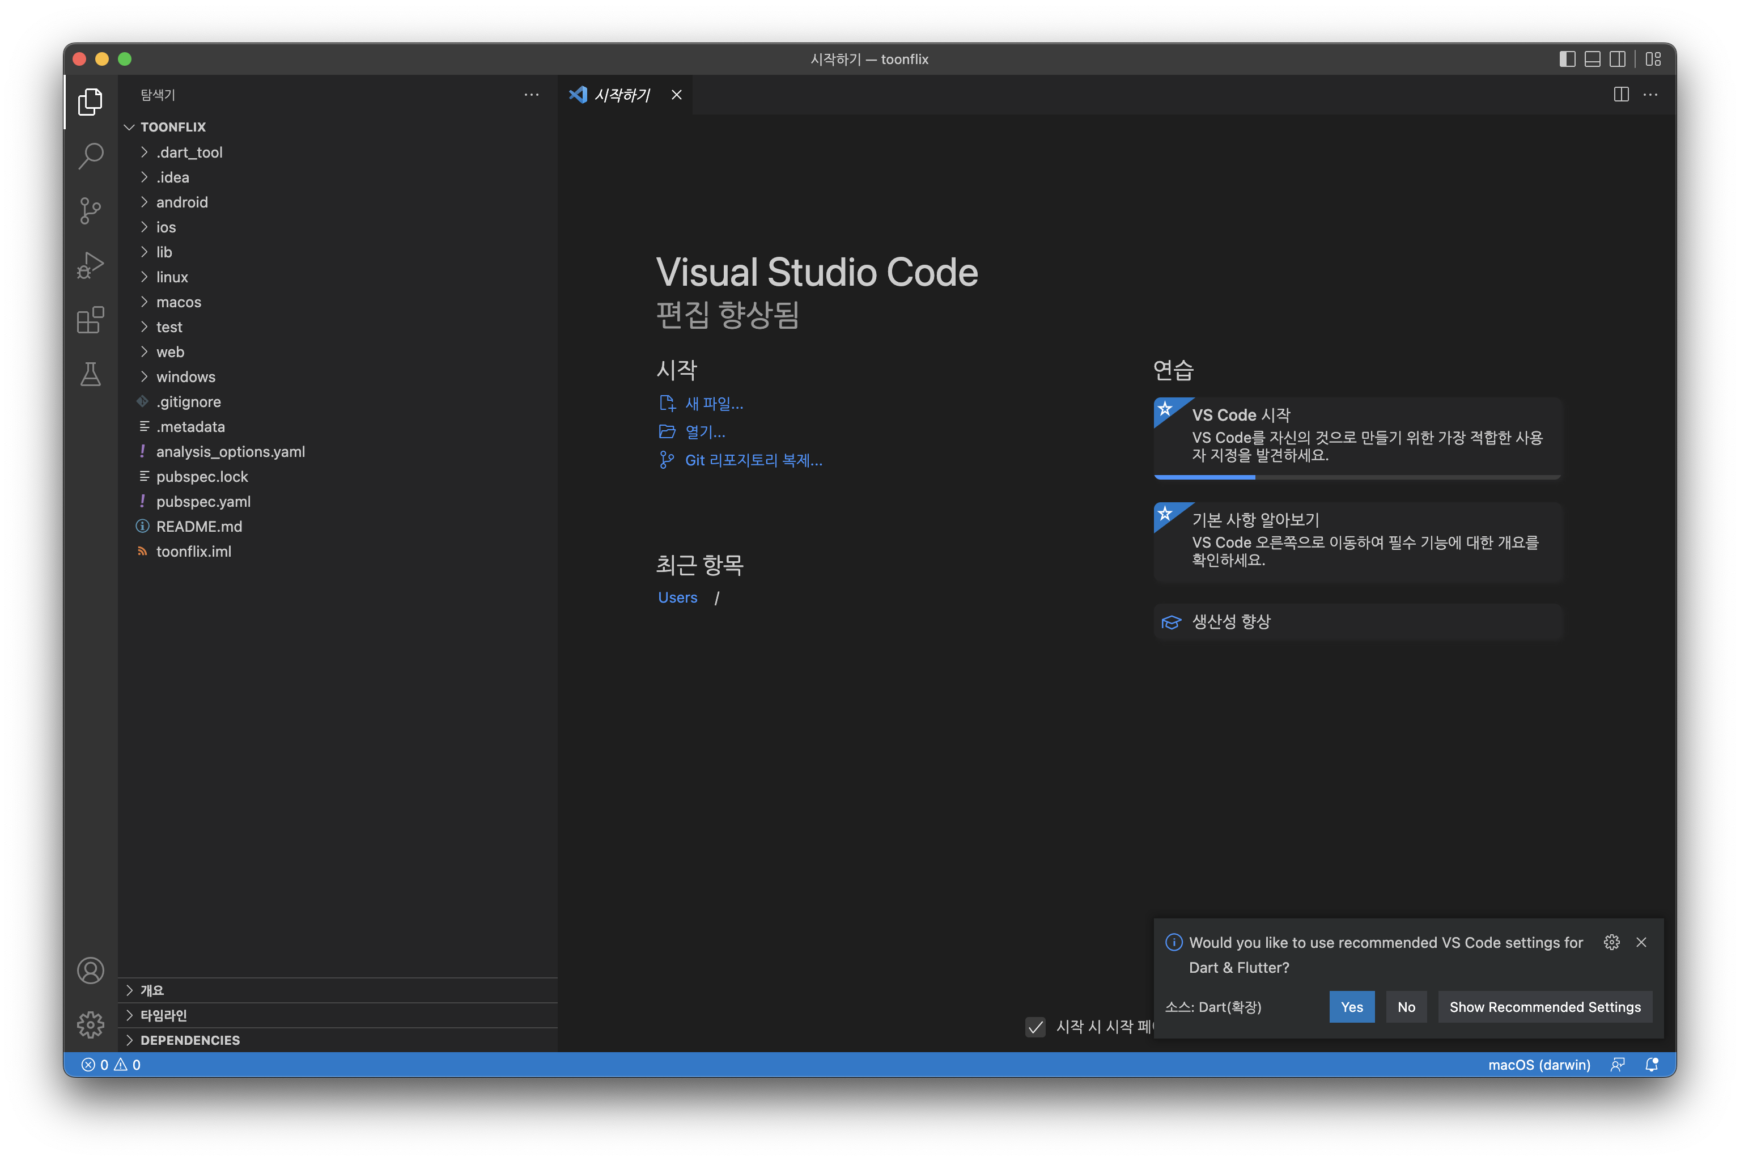
Task: Click the warnings count in status bar
Action: point(126,1065)
